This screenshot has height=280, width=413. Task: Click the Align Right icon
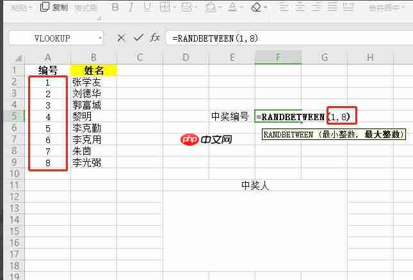(316, 8)
